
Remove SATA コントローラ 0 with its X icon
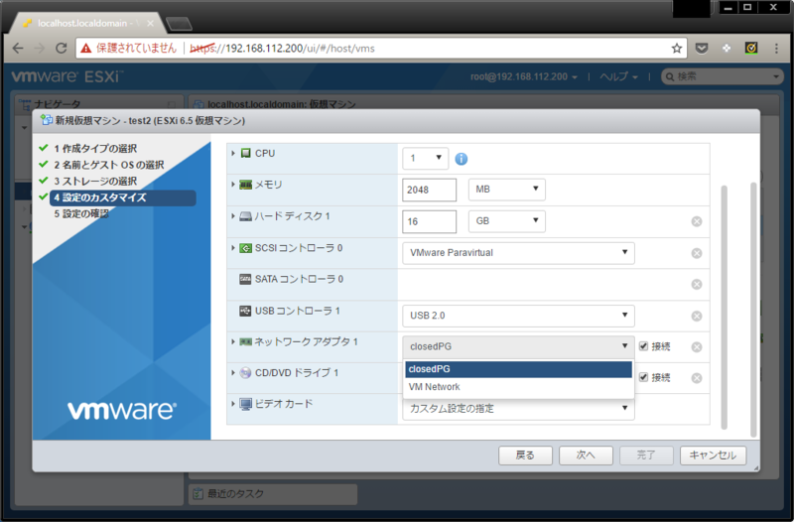click(x=697, y=284)
